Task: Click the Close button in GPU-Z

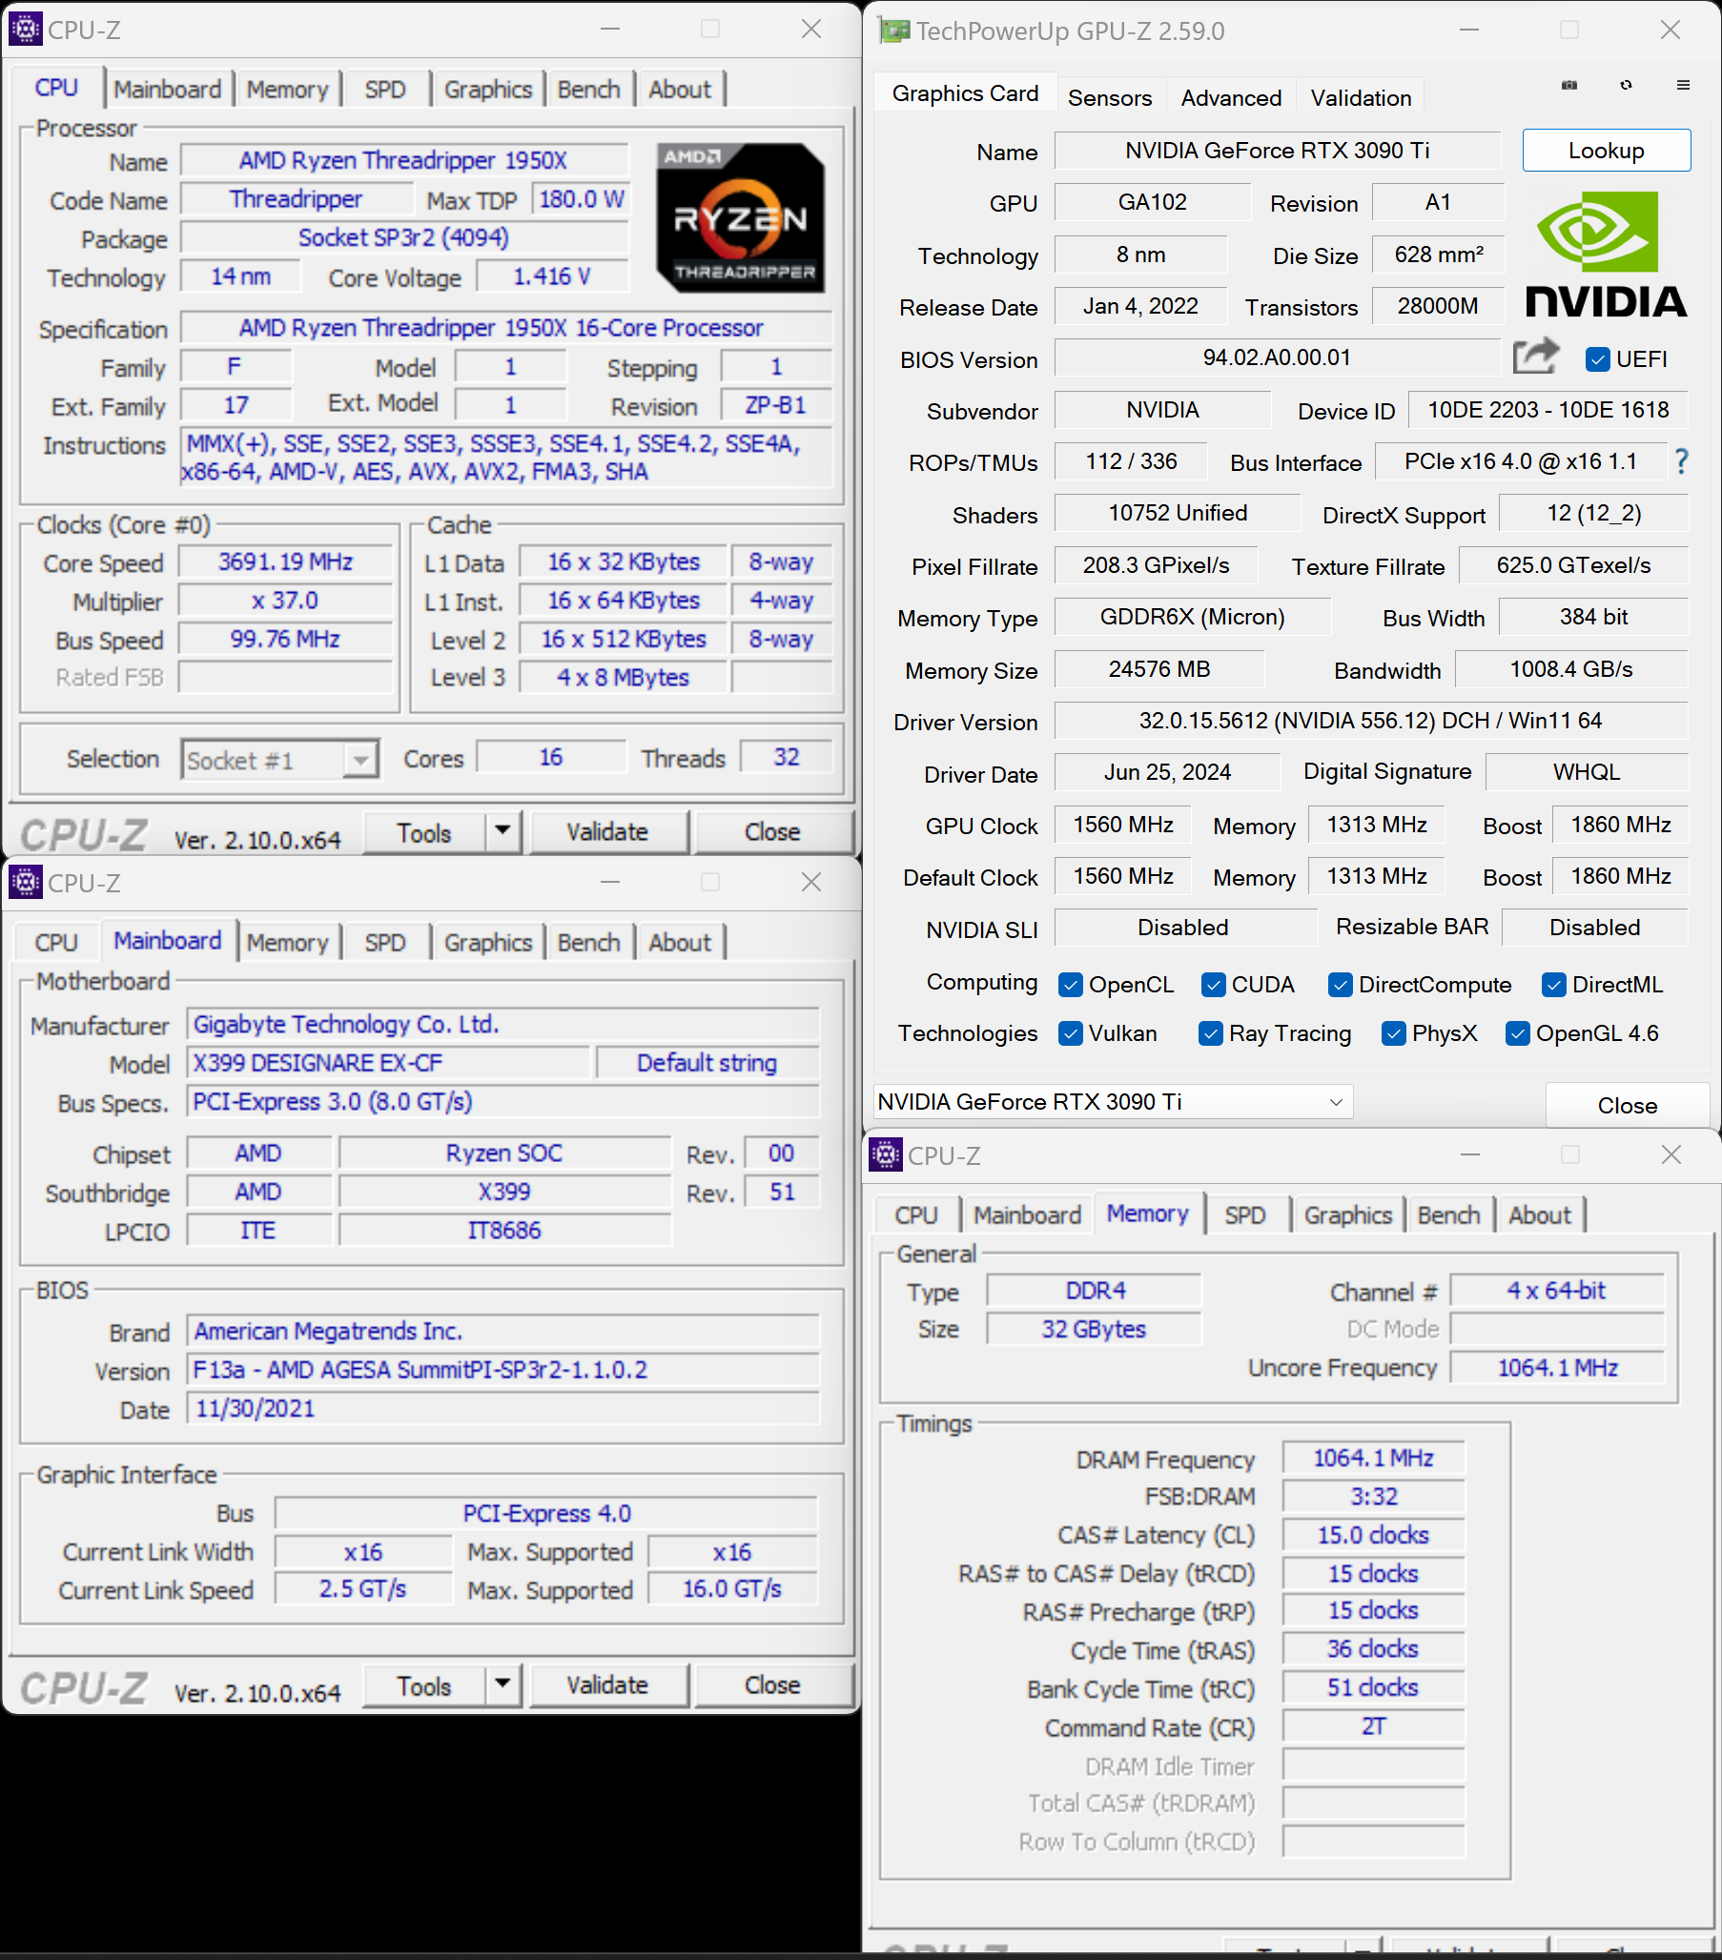Action: pyautogui.click(x=1627, y=1105)
